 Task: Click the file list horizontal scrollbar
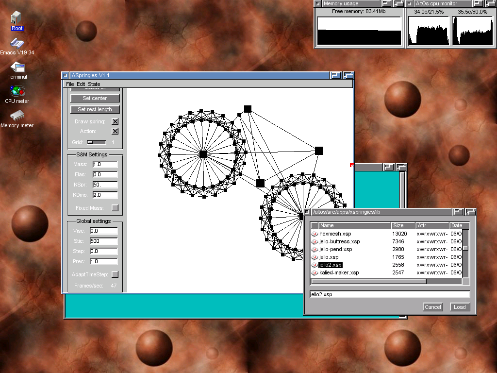[387, 281]
